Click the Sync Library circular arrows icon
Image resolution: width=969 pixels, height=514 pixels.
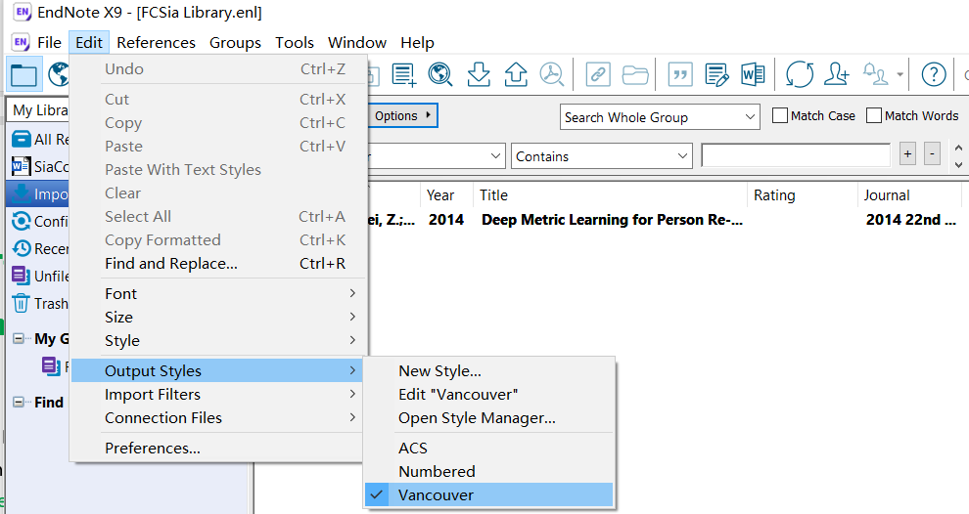pyautogui.click(x=800, y=74)
